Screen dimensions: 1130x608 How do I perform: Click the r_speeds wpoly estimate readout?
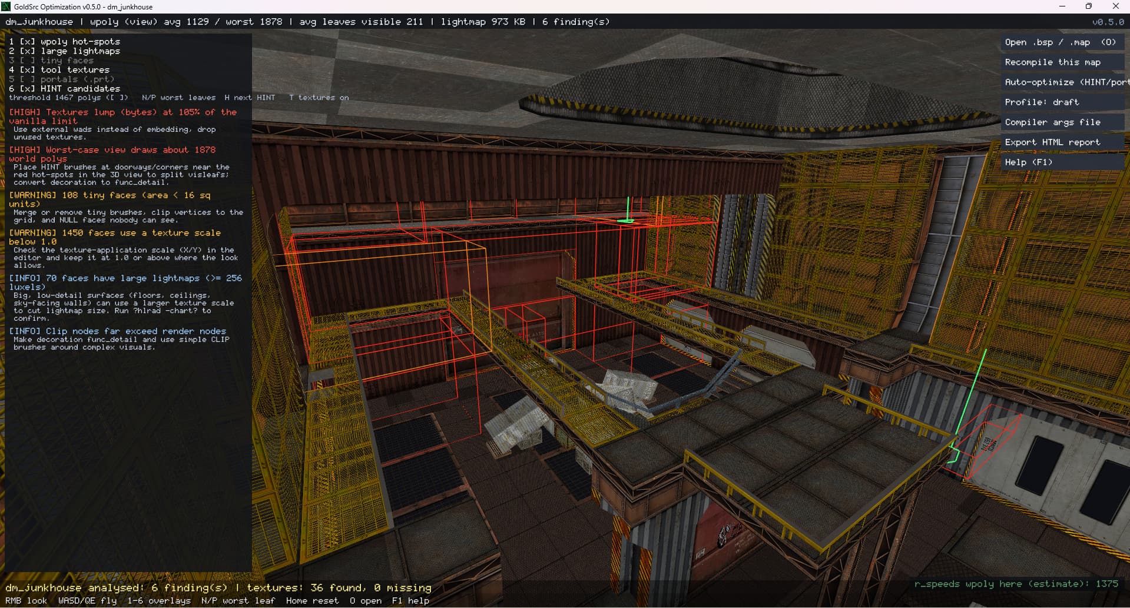[x=1016, y=584]
